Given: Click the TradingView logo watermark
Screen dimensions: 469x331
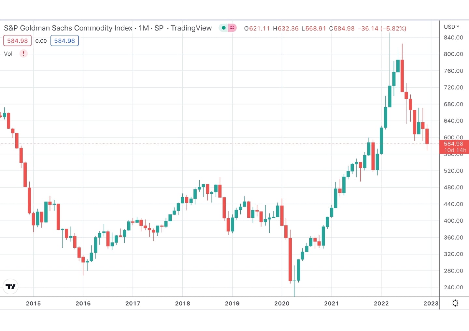Looking at the screenshot, I should click(x=11, y=287).
